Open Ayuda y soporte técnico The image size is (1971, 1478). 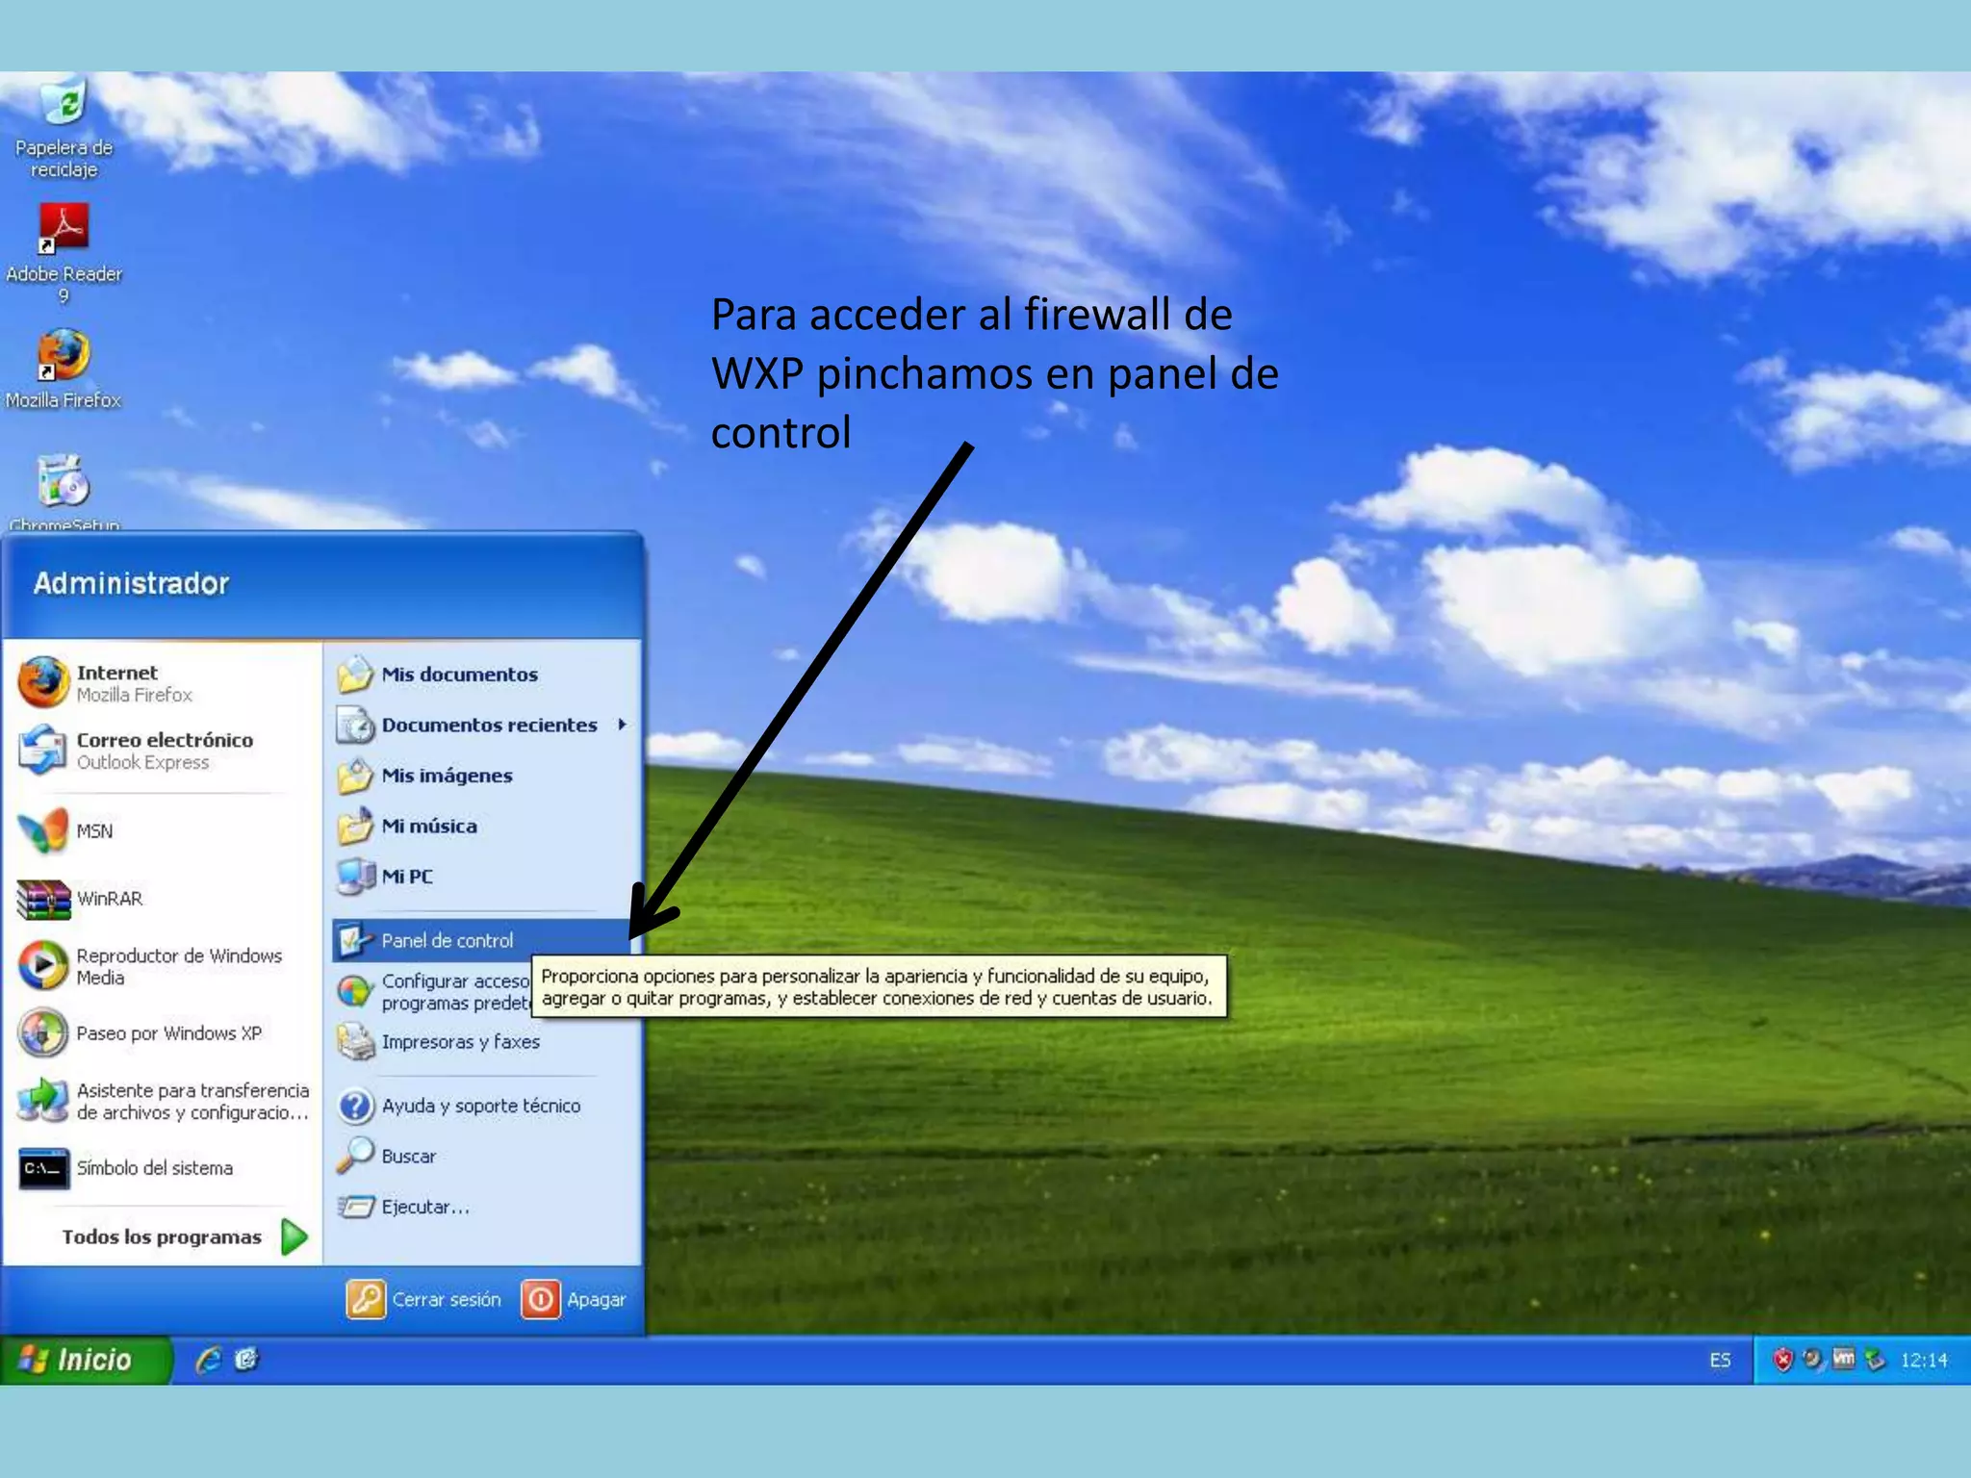tap(483, 1106)
